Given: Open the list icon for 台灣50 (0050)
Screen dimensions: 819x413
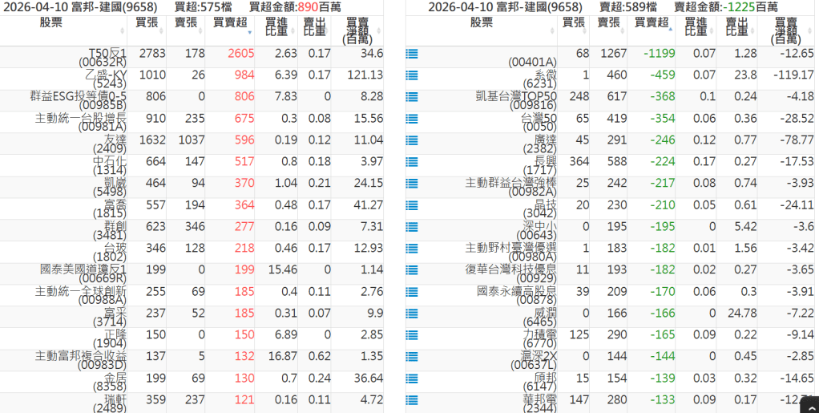Looking at the screenshot, I should (x=412, y=119).
